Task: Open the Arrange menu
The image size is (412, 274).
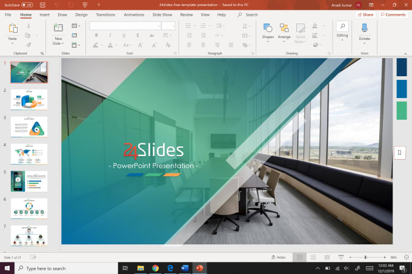Action: 284,31
